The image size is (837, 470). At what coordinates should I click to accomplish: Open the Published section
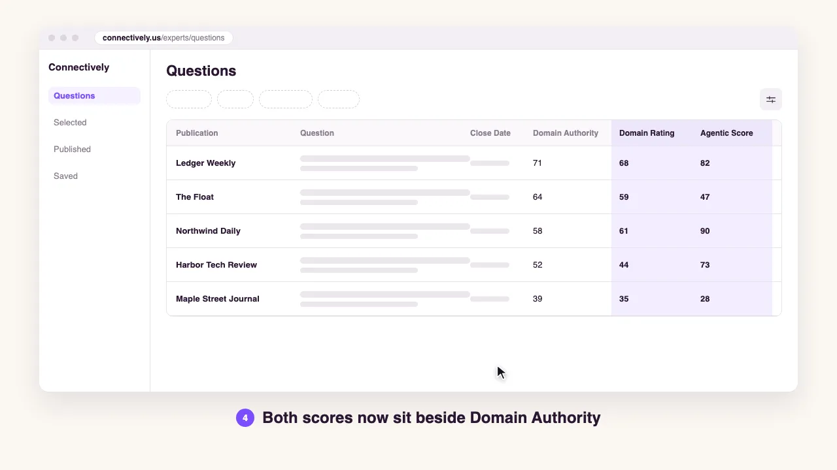tap(72, 149)
